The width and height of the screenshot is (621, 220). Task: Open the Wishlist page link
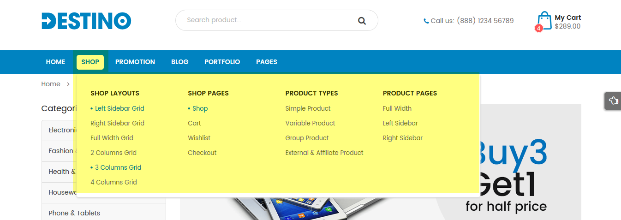pos(199,138)
